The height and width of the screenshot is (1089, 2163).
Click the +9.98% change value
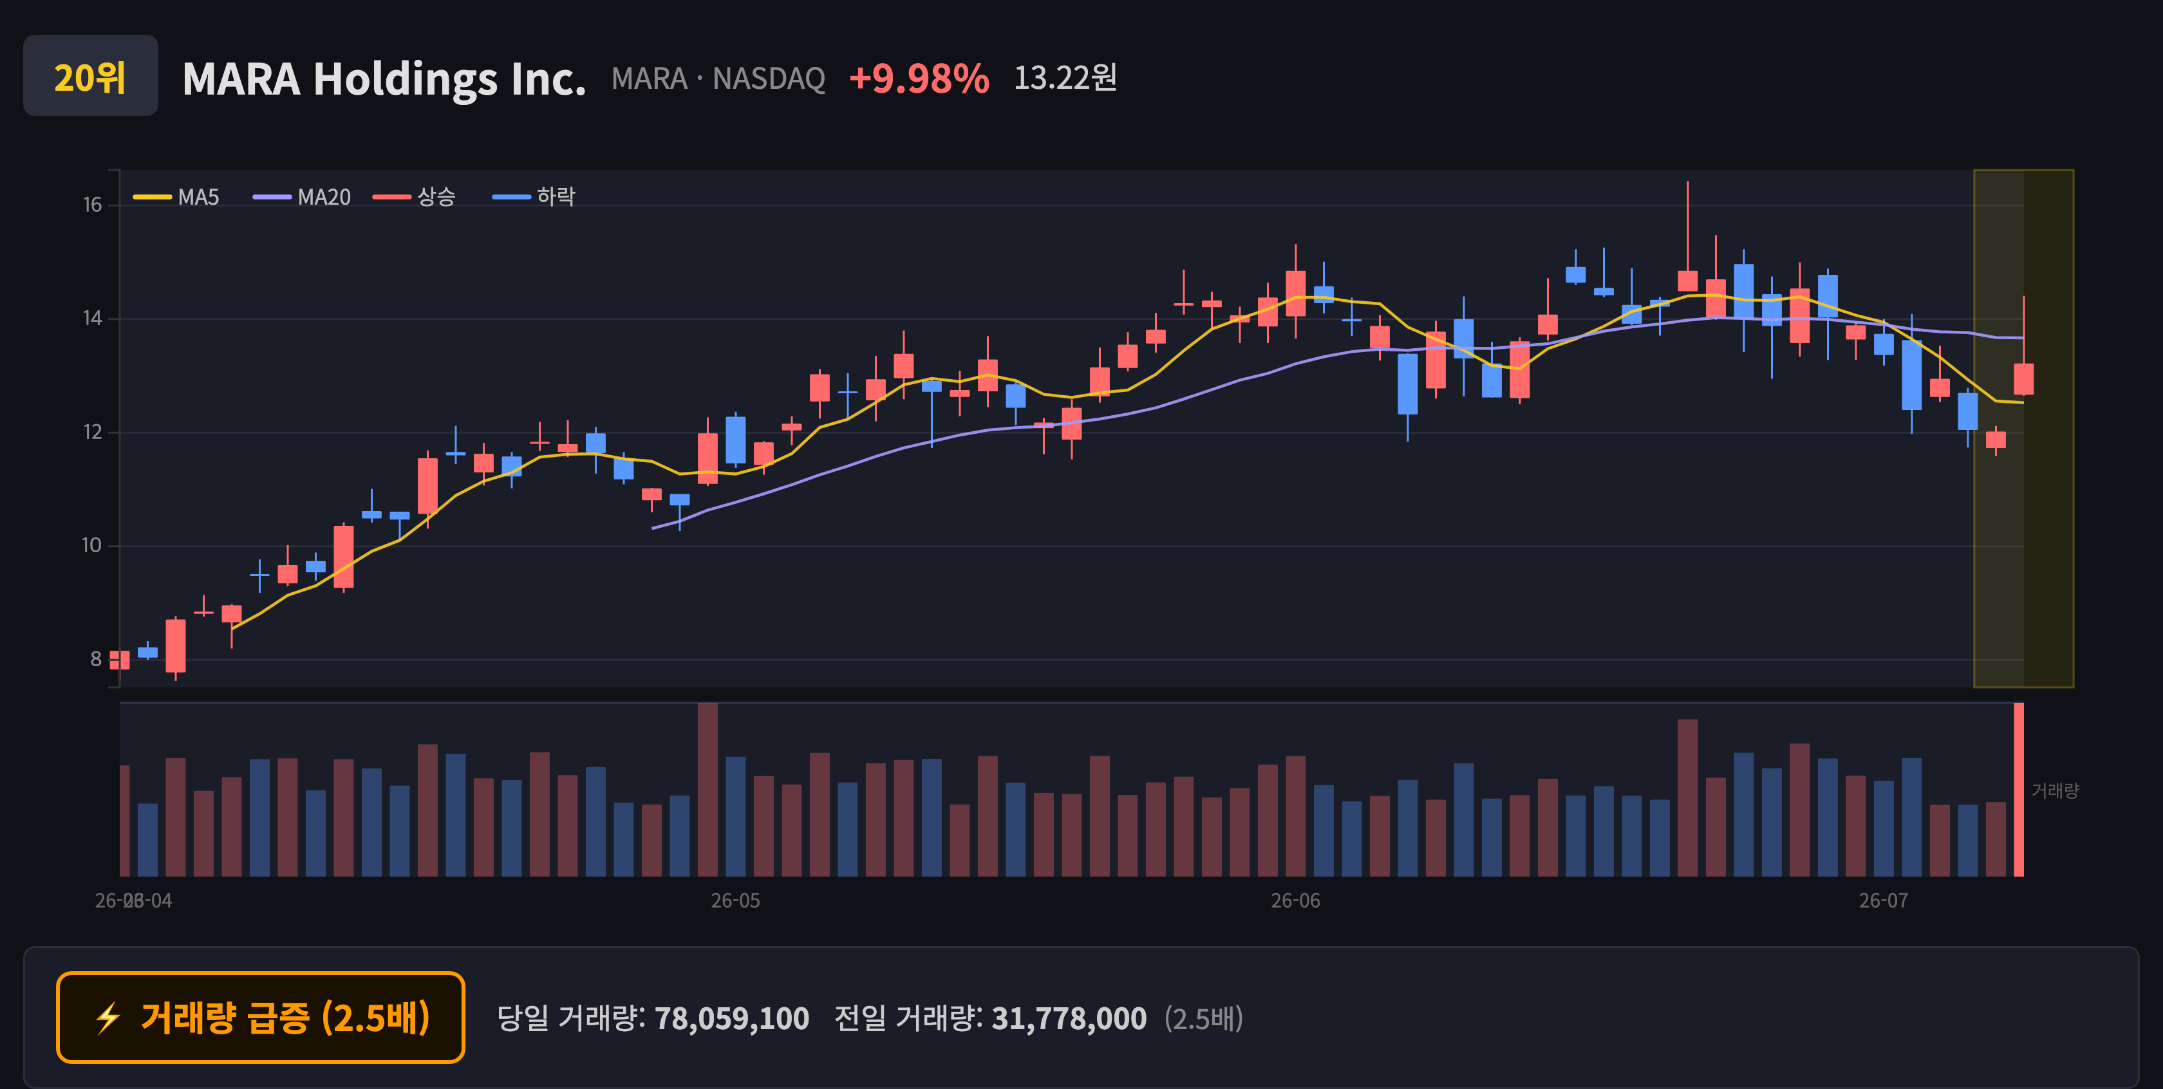919,78
